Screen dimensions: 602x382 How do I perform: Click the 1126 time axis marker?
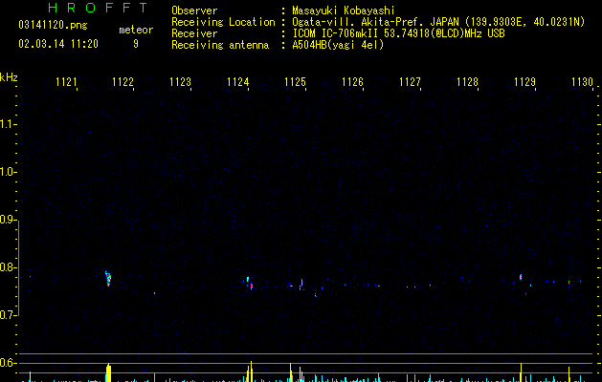pyautogui.click(x=352, y=82)
